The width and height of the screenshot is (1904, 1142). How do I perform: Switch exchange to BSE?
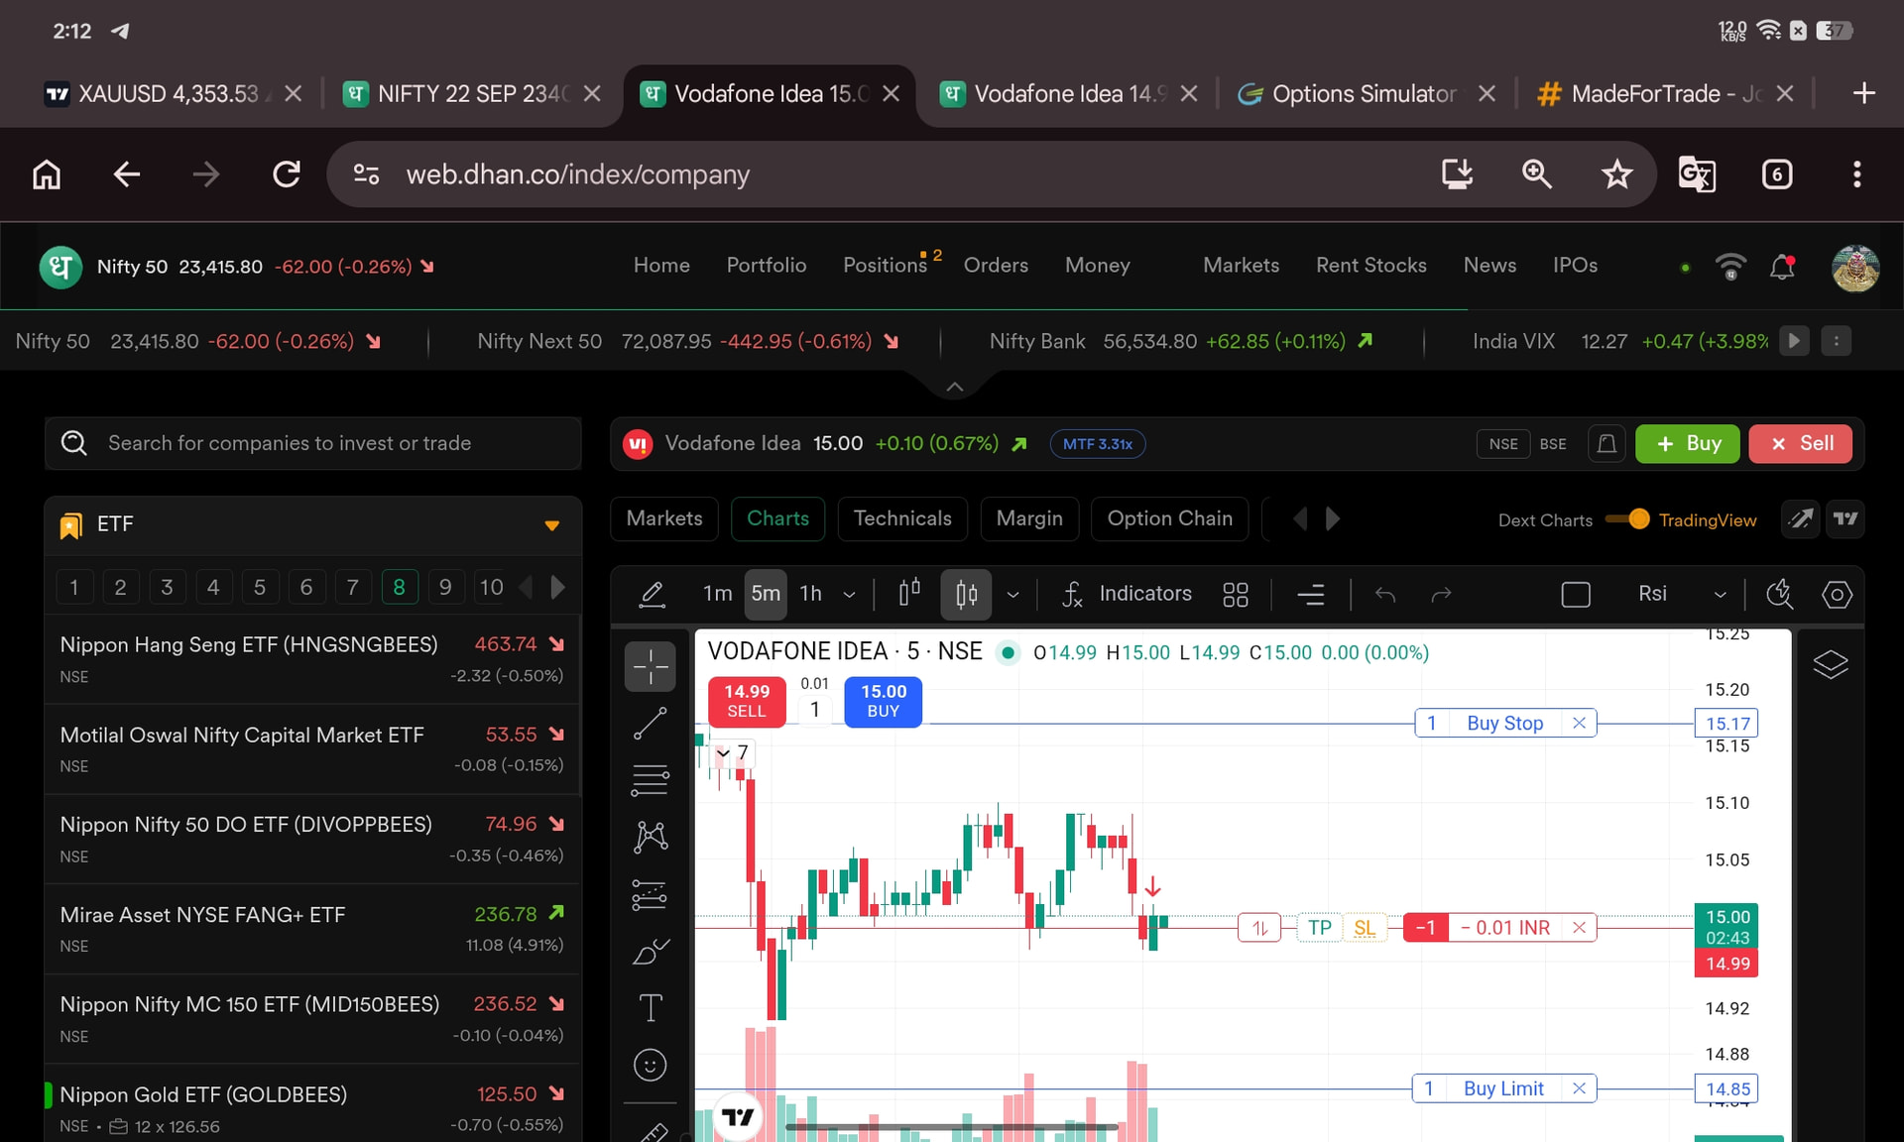(1553, 443)
